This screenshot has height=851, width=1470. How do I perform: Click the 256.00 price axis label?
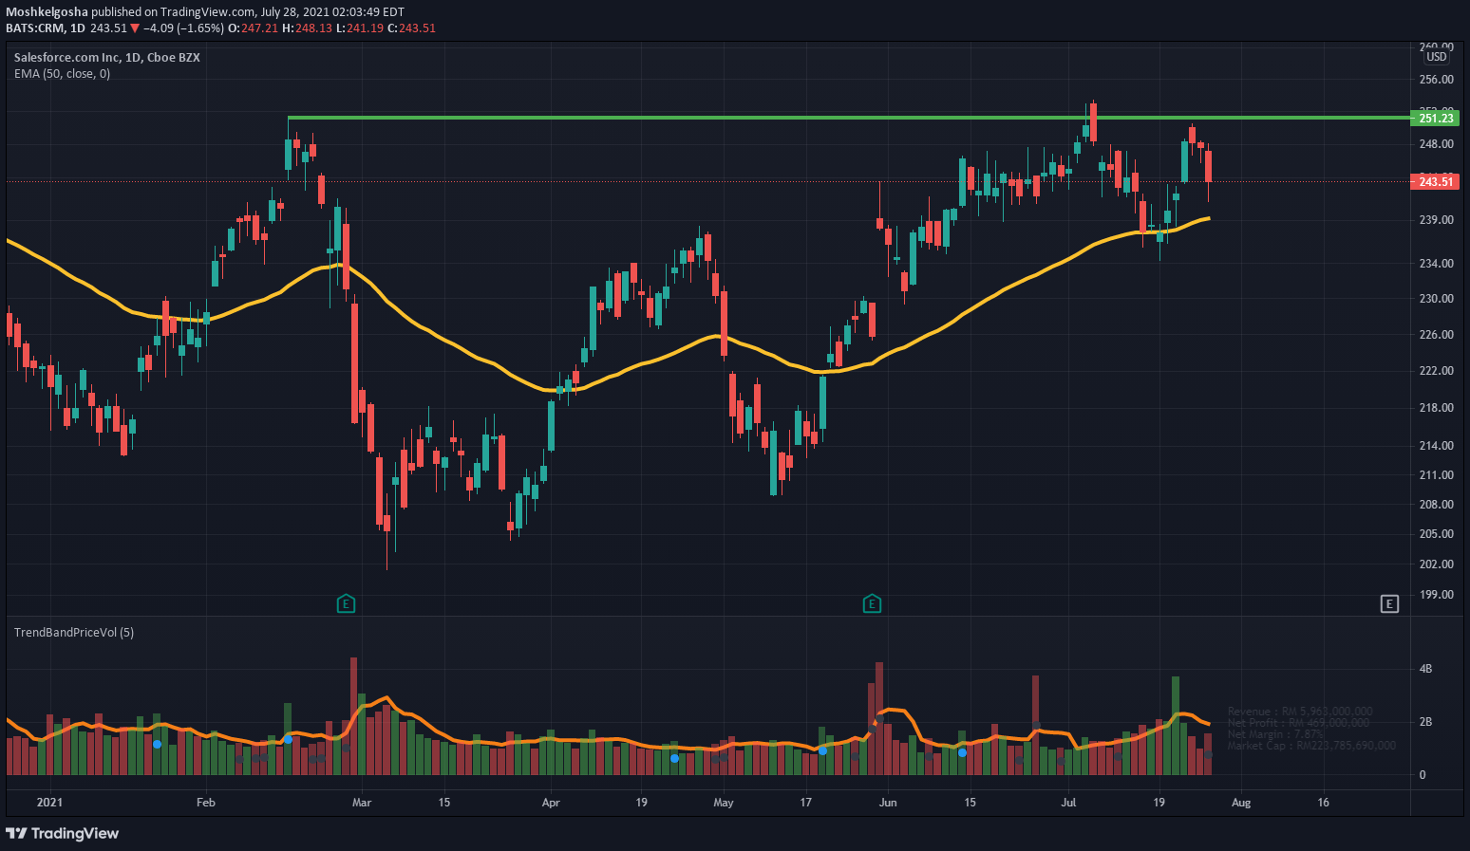click(x=1436, y=80)
